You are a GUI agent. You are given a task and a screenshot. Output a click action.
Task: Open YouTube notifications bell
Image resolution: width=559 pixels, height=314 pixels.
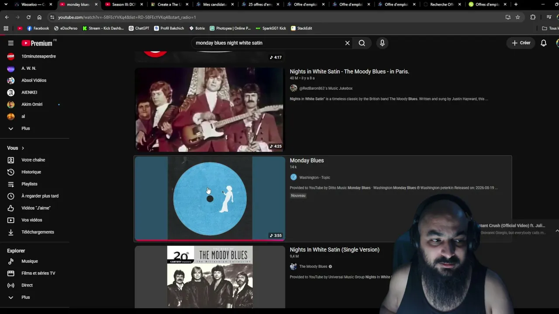[x=544, y=43]
